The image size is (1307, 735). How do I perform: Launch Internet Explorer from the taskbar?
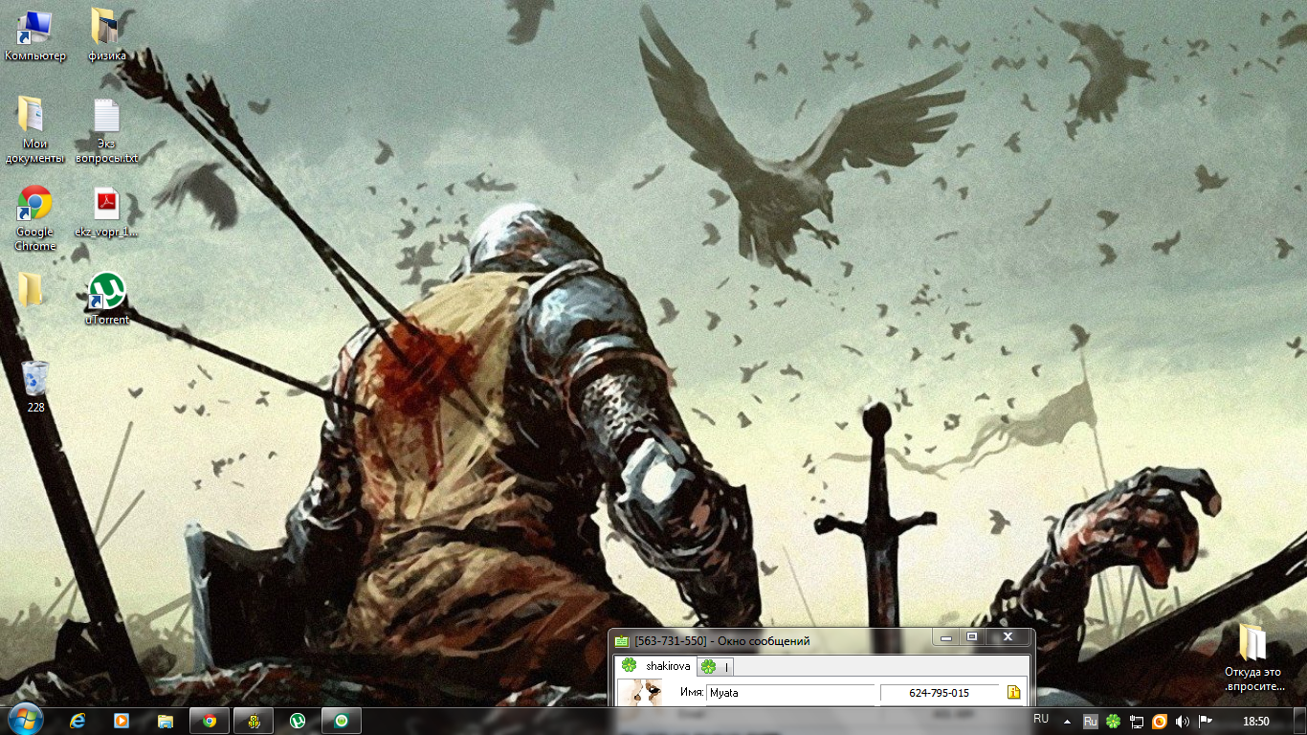(x=78, y=721)
